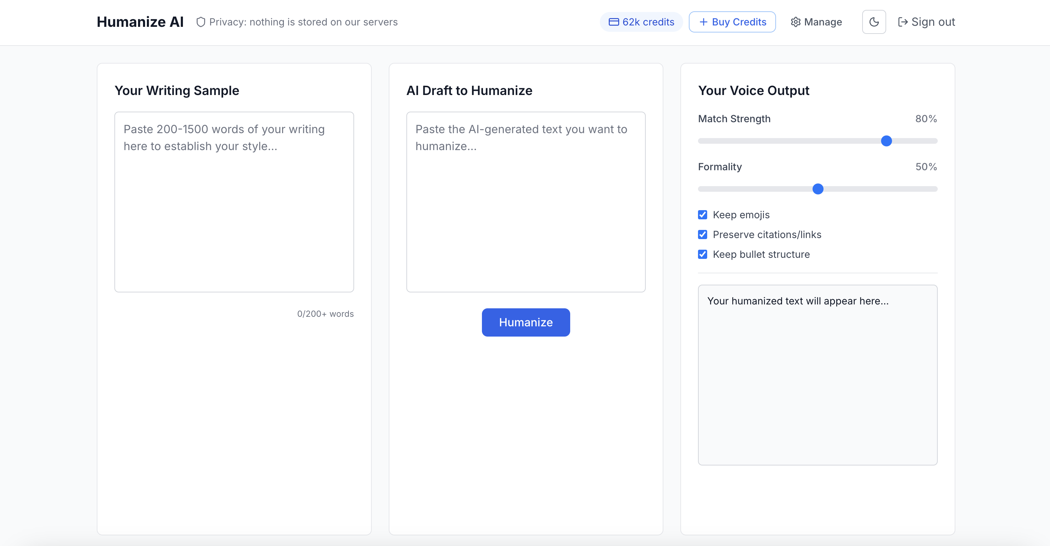
Task: Click the Manage gear icon
Action: (795, 22)
